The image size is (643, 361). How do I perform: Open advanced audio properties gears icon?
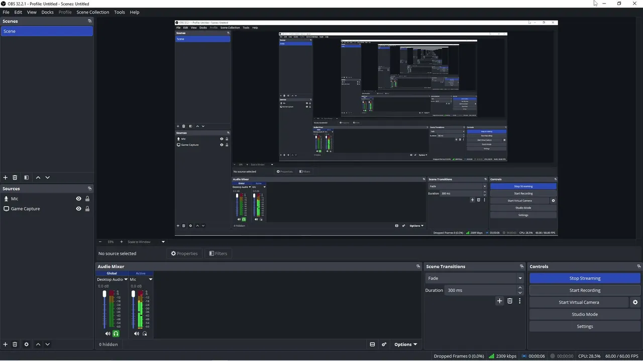384,344
